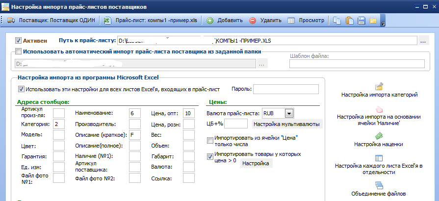Click the Производитель column field
This screenshot has width=439, height=201.
[x=135, y=124]
